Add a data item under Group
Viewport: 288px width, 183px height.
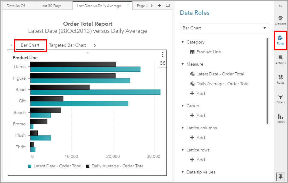[x=197, y=116]
